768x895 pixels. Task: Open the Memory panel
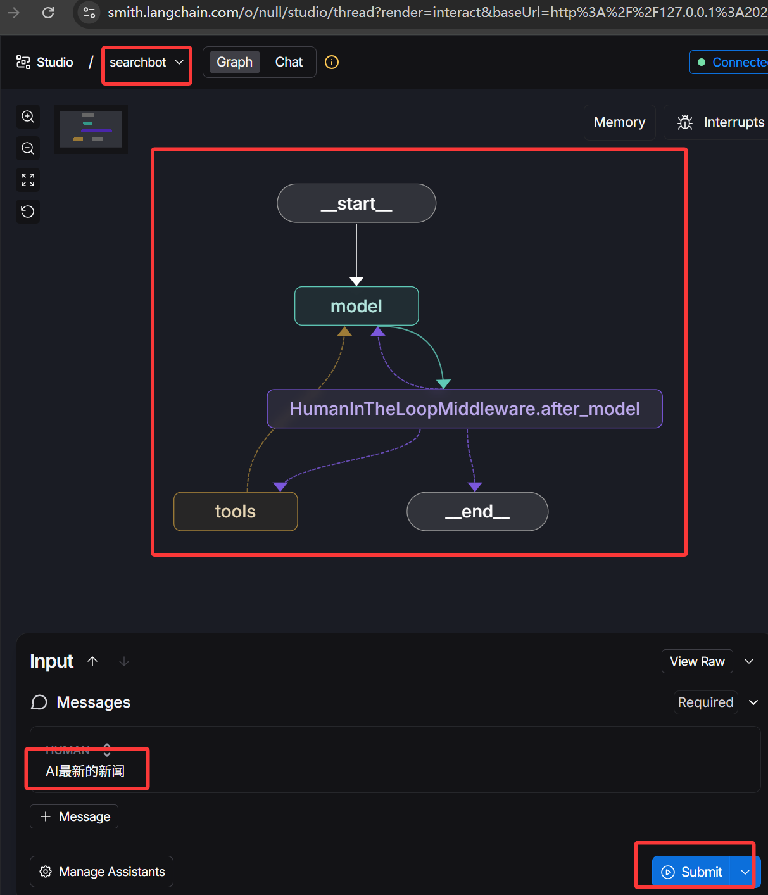(x=619, y=122)
